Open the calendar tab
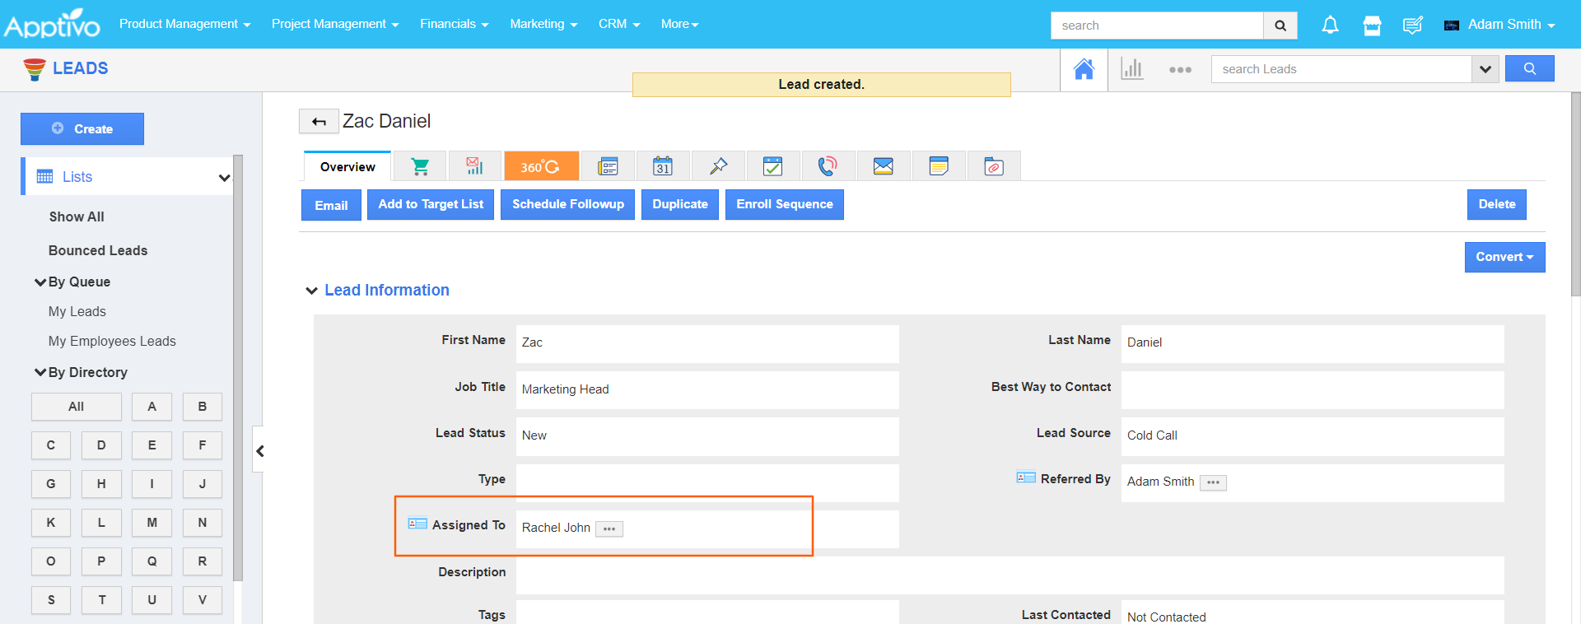 pos(663,166)
